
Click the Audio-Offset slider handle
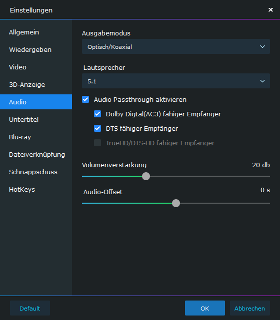[176, 203]
